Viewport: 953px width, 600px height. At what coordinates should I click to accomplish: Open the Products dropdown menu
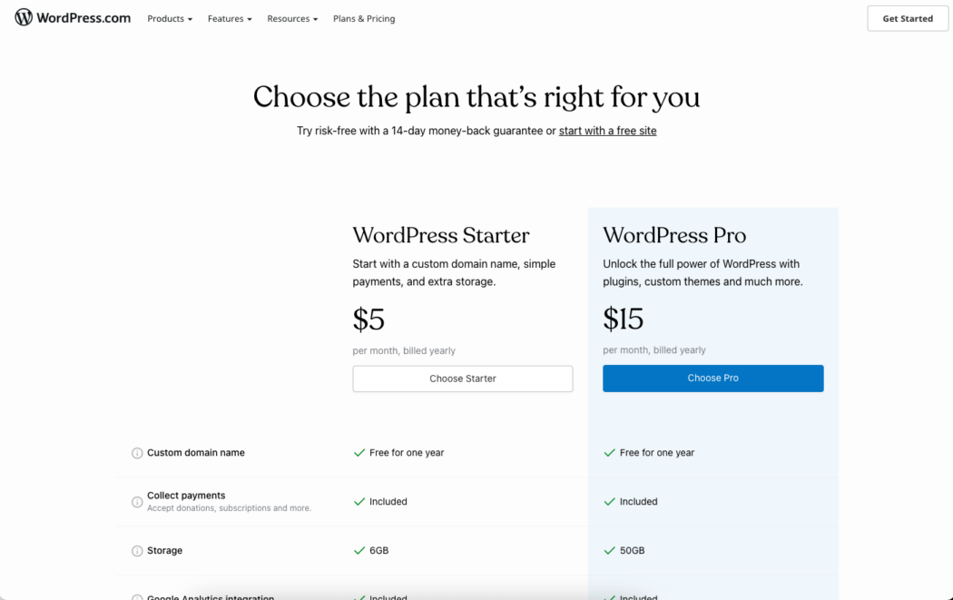[x=170, y=19]
